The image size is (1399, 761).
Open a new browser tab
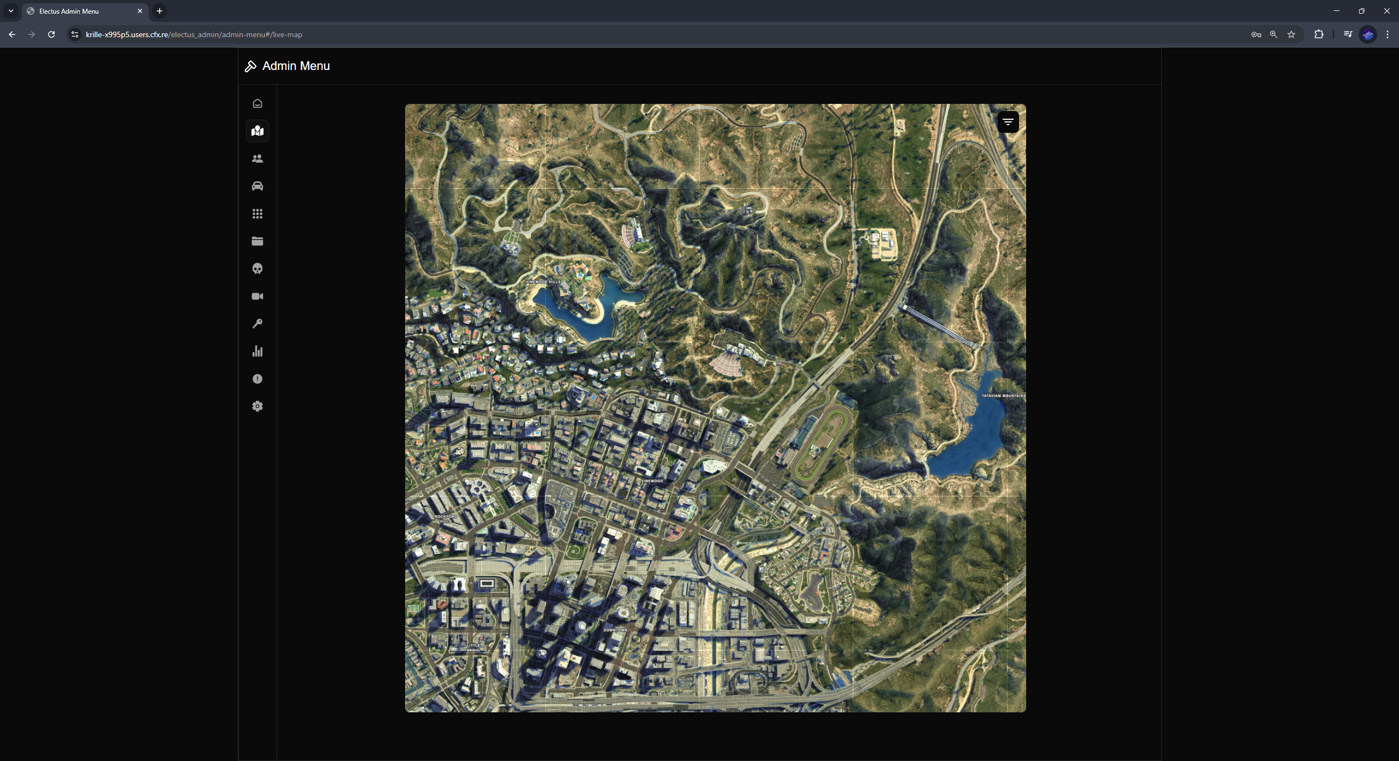tap(159, 11)
